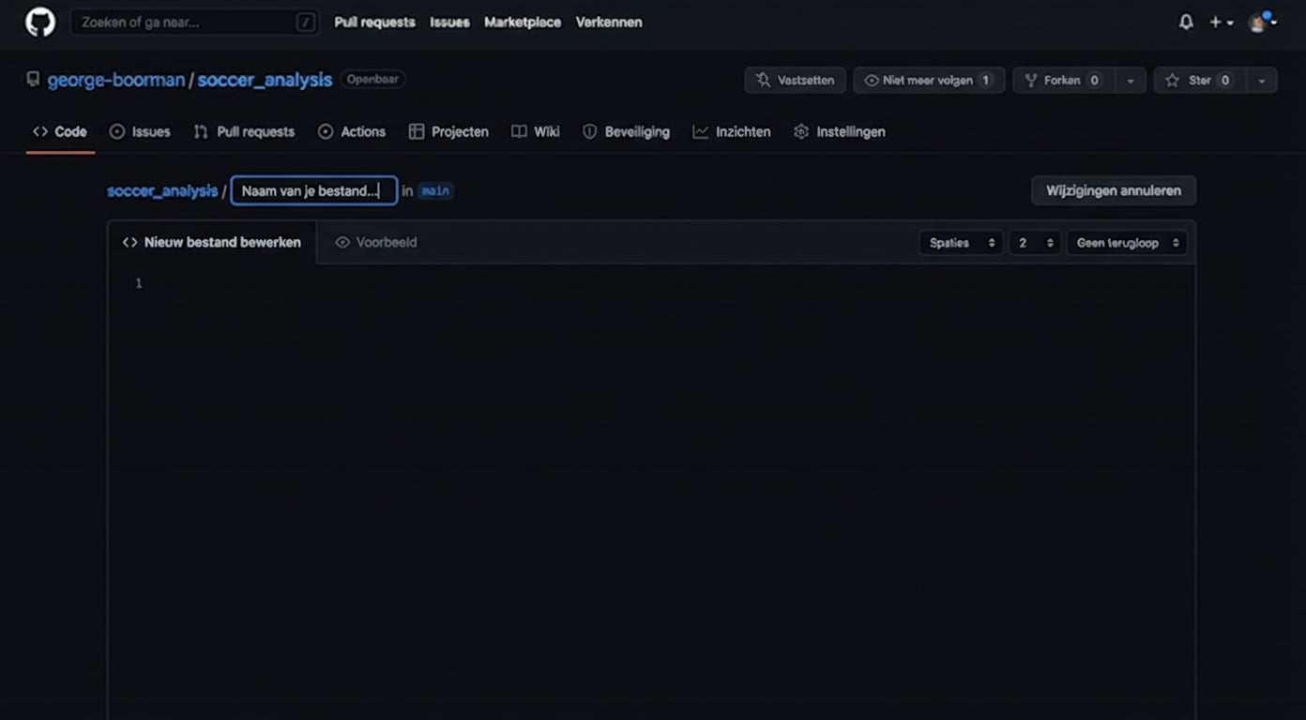The height and width of the screenshot is (720, 1306).
Task: Click the Wiki book icon
Action: [x=519, y=131]
